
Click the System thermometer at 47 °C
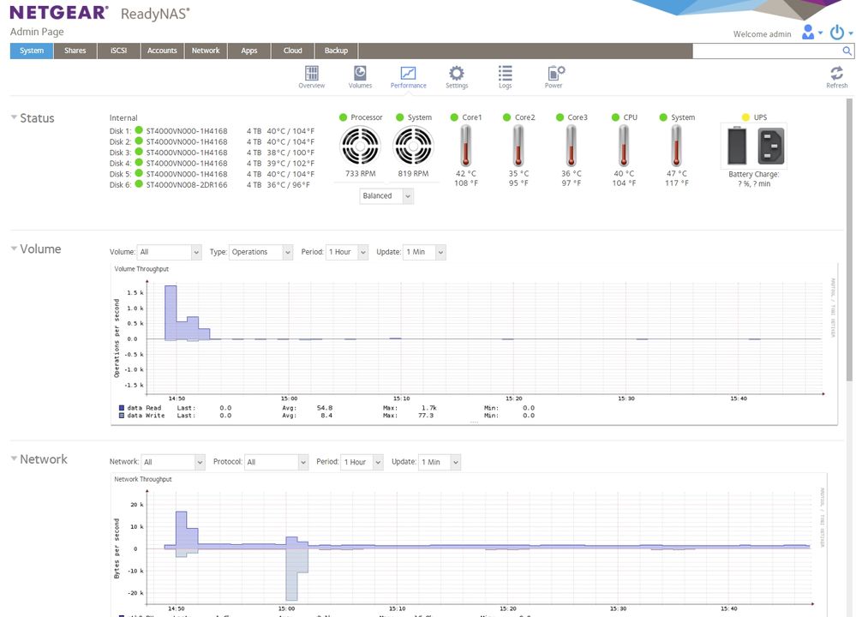(676, 146)
